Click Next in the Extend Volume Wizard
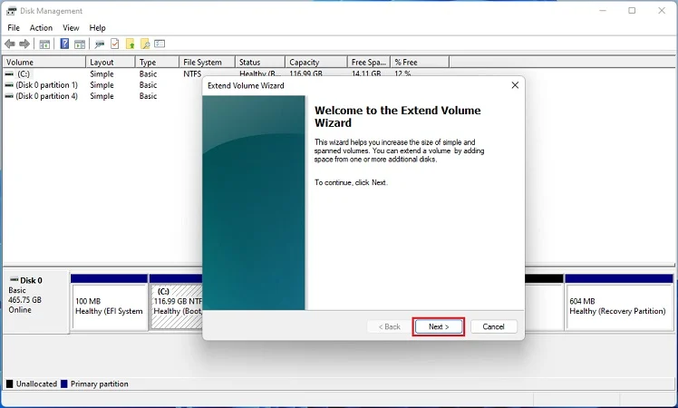The image size is (678, 408). pos(439,326)
